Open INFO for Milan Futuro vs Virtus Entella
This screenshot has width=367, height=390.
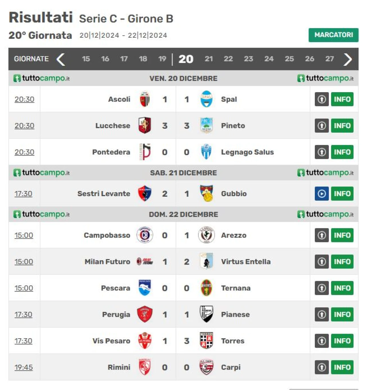coord(342,262)
